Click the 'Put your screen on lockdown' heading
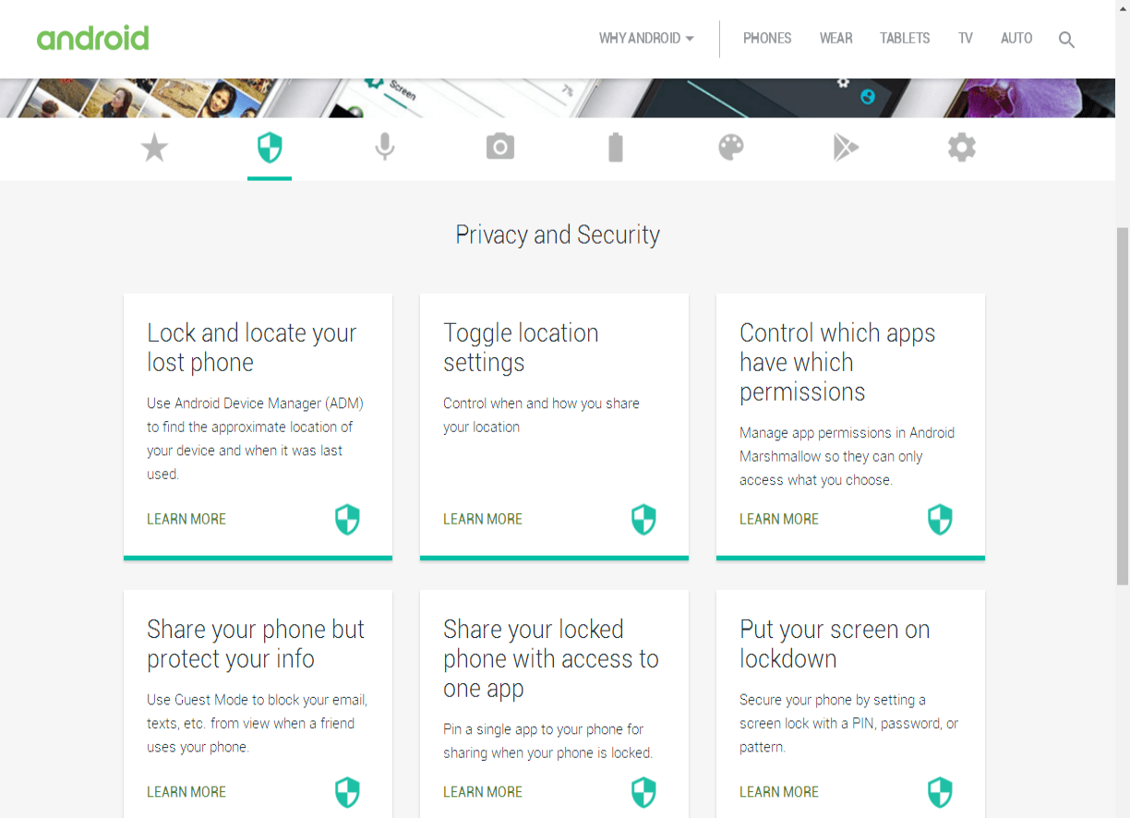This screenshot has height=818, width=1130. 835,644
